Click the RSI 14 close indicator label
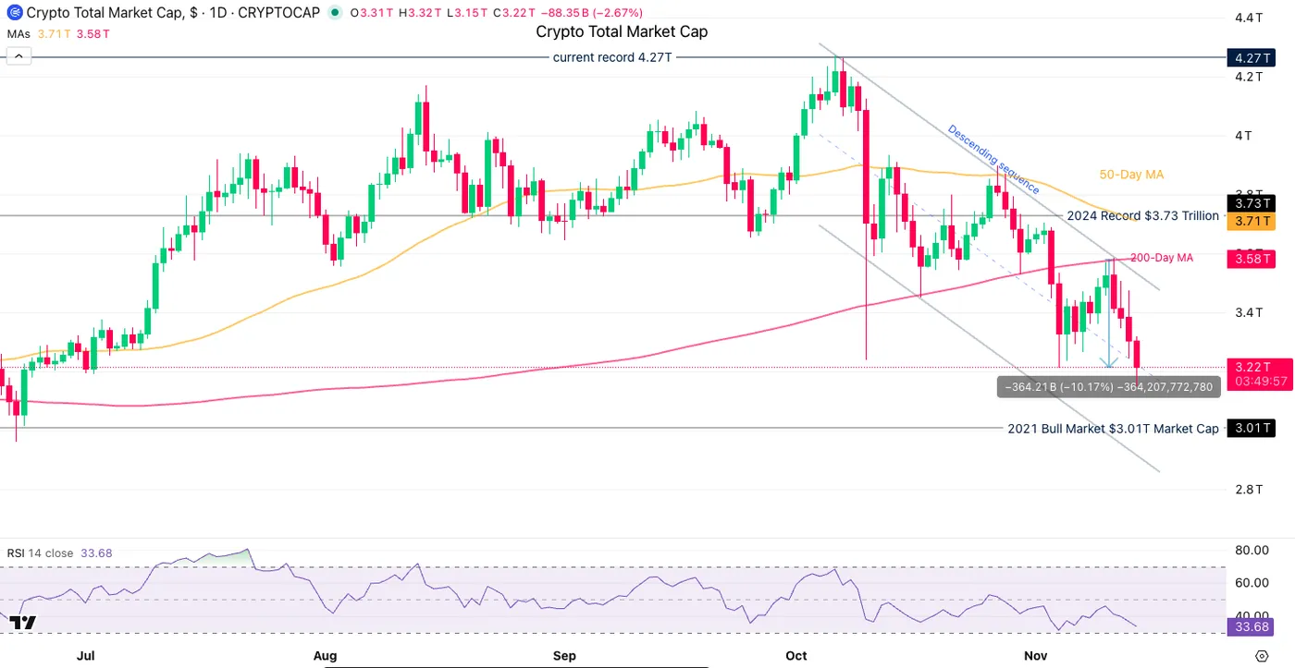 [x=40, y=553]
